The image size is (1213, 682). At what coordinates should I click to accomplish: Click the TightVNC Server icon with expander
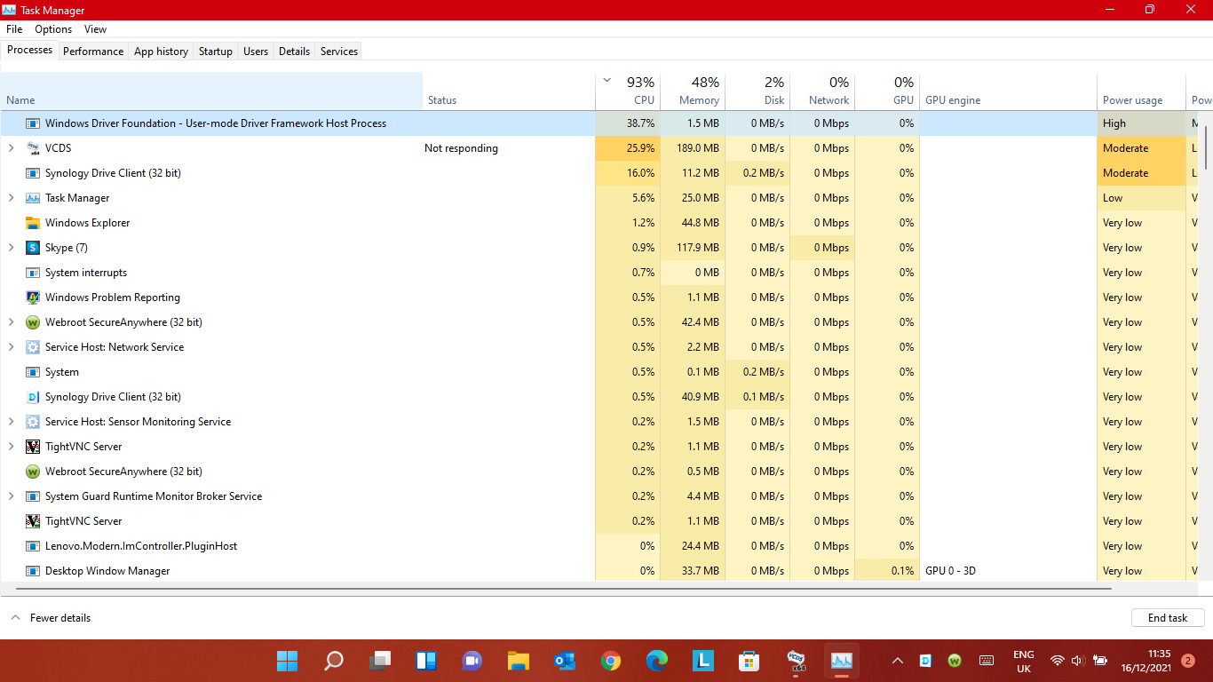point(33,447)
